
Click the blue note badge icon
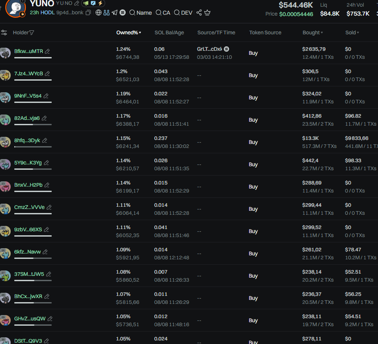tap(93, 4)
